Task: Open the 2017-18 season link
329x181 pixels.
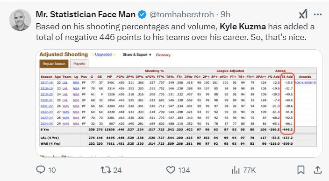Action: click(47, 82)
